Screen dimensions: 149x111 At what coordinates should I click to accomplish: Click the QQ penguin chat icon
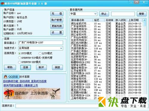5,77
